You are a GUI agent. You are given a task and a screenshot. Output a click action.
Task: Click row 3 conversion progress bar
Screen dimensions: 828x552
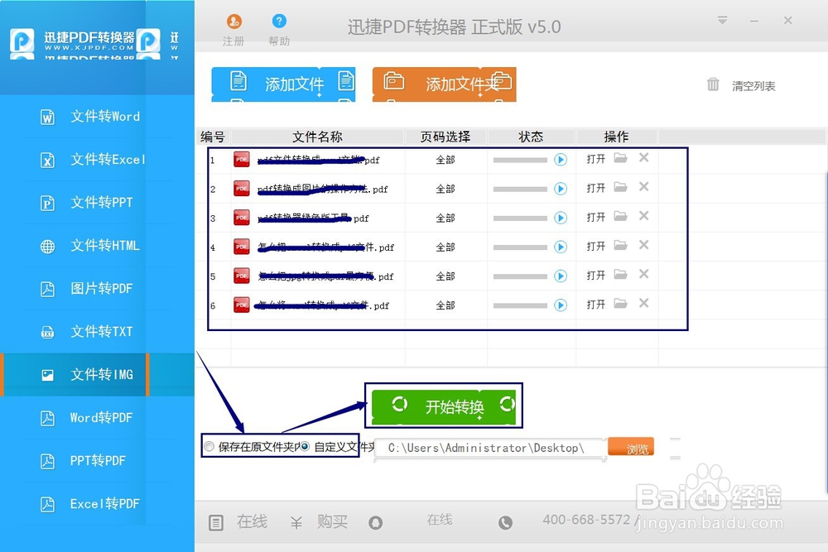click(520, 218)
